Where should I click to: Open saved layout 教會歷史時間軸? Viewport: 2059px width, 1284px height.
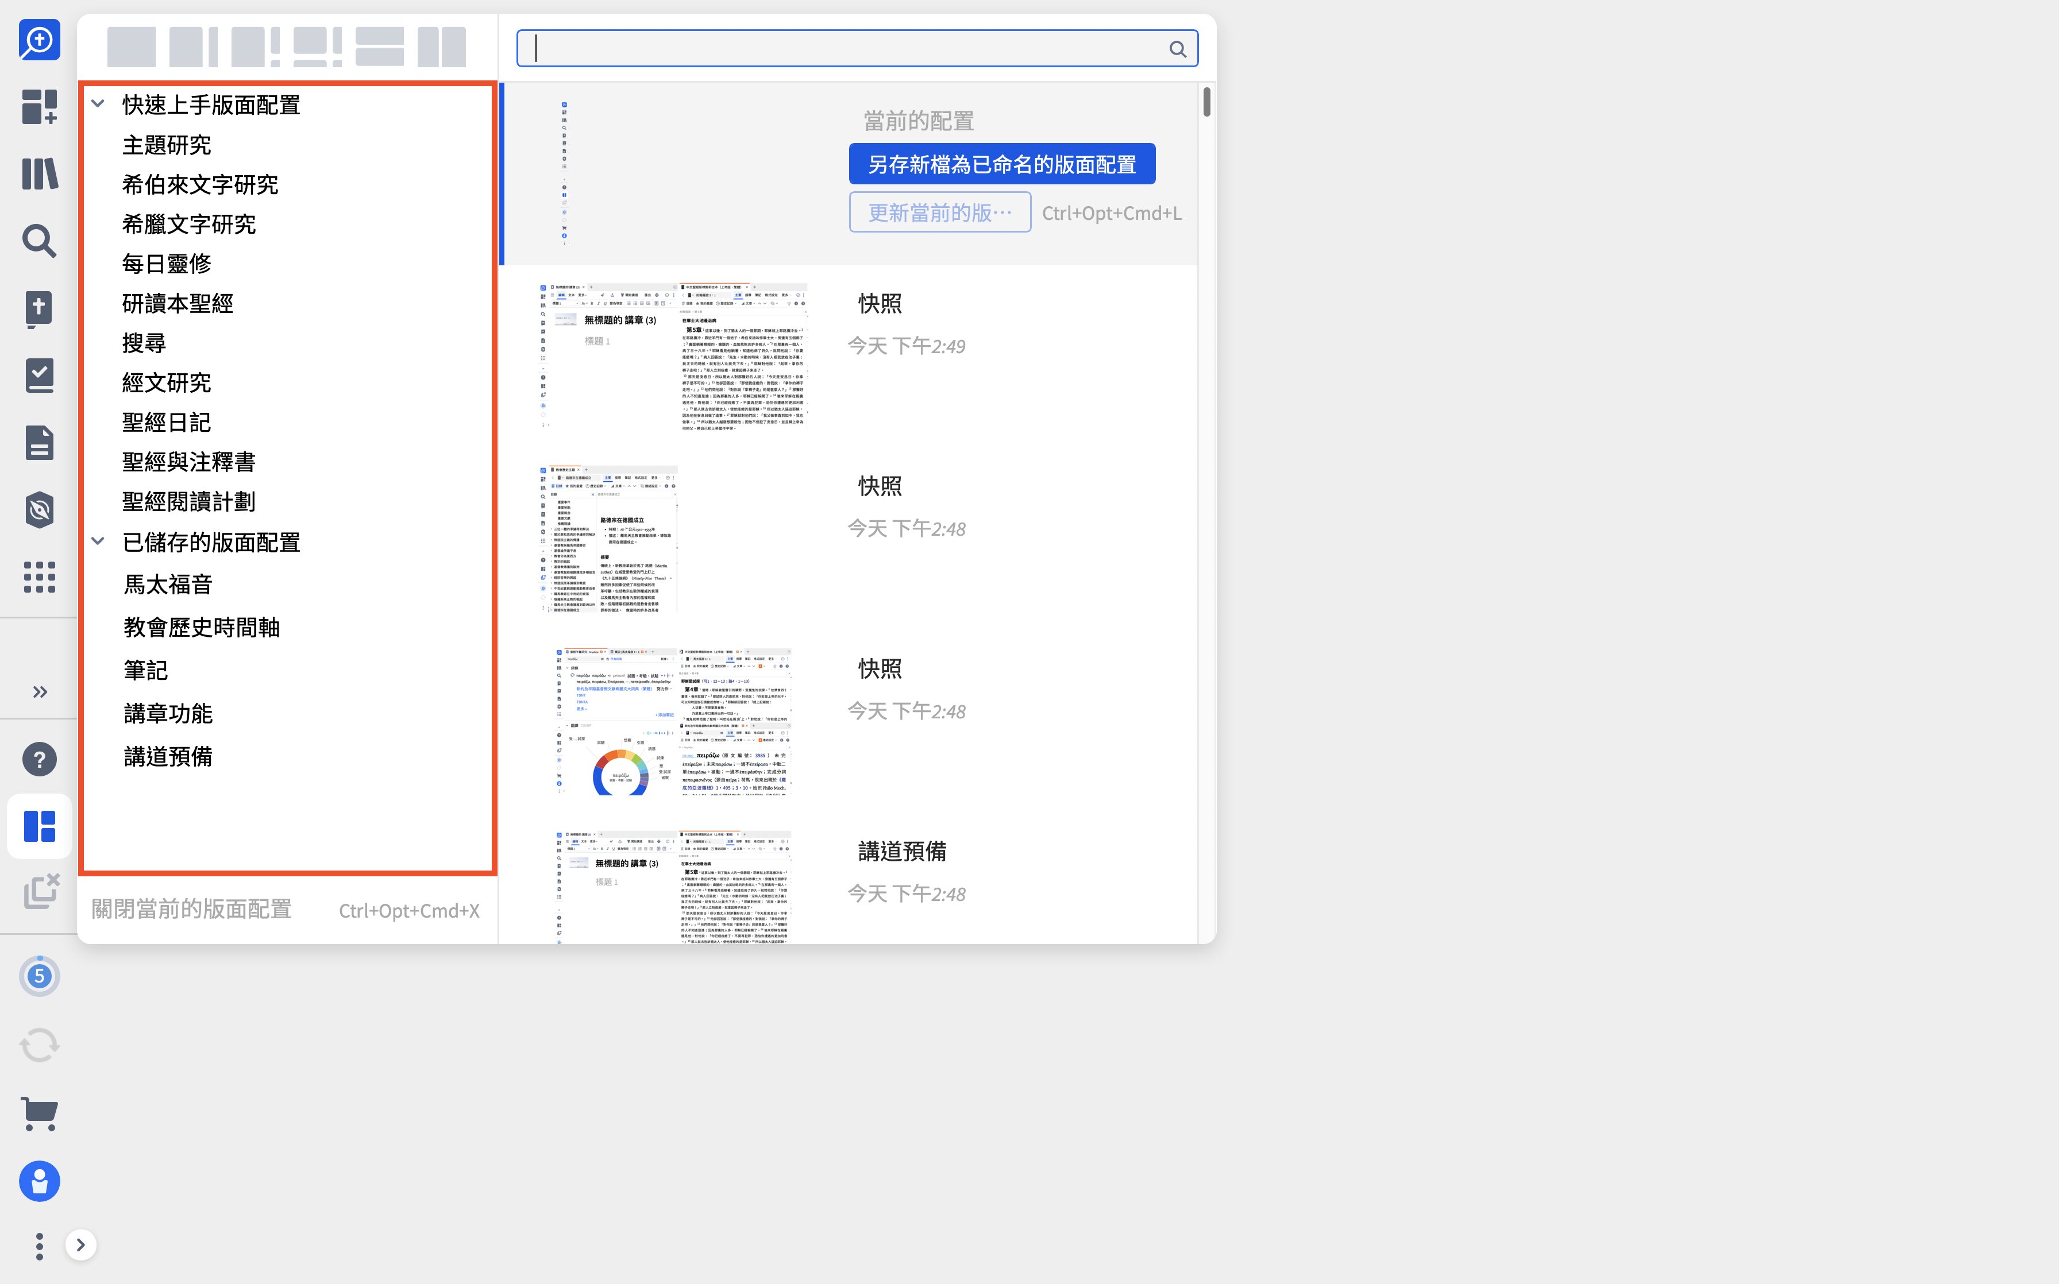coord(201,628)
